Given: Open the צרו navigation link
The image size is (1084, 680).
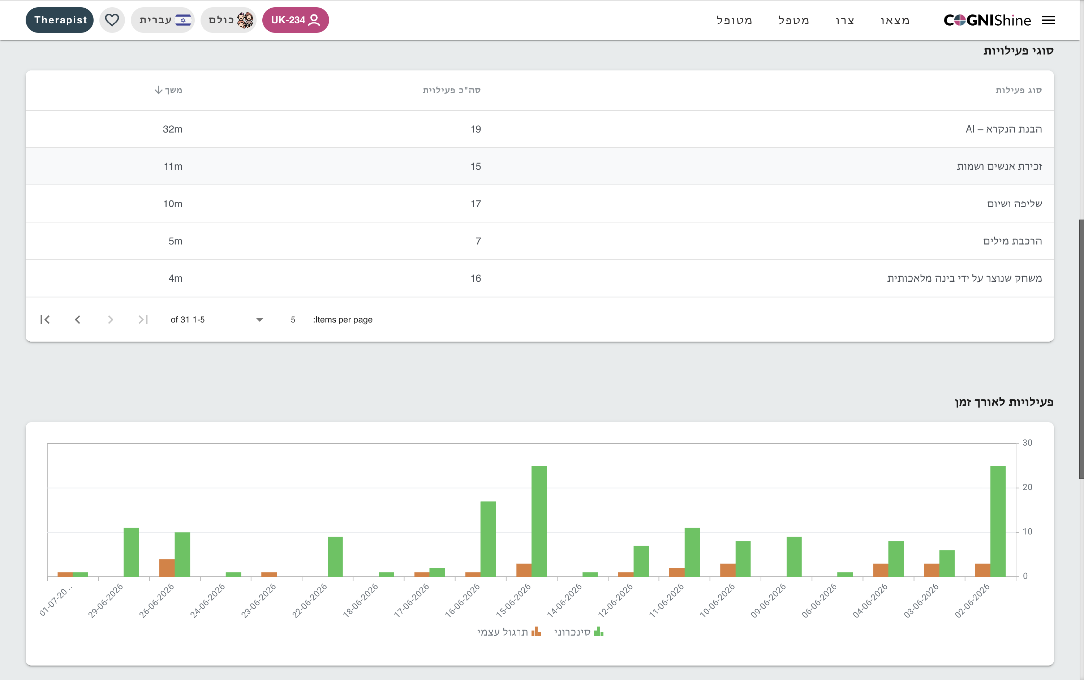Looking at the screenshot, I should pyautogui.click(x=844, y=20).
